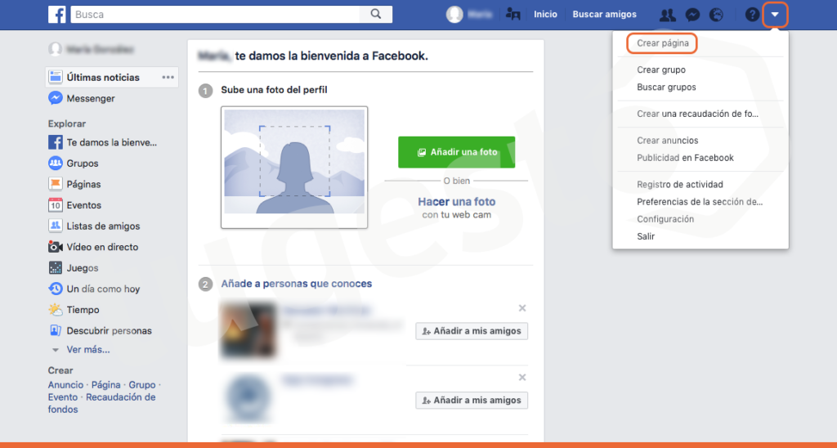Choose Salir to log out
This screenshot has width=837, height=448.
pyautogui.click(x=646, y=236)
